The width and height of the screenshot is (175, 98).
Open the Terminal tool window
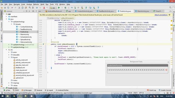[x=38, y=90]
